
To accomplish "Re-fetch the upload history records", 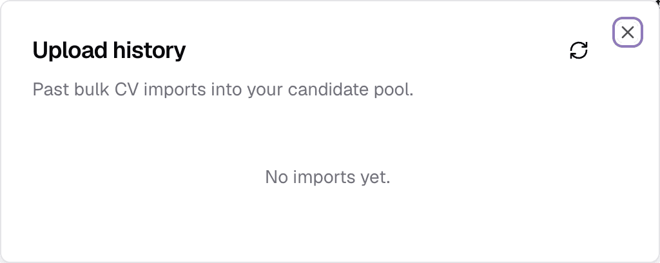I will 579,50.
